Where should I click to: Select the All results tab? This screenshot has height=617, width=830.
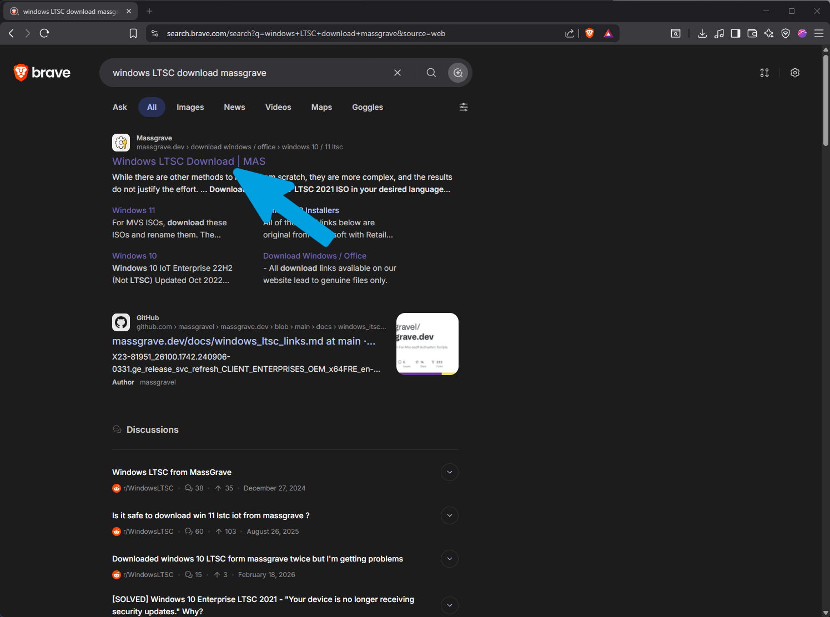tap(152, 107)
